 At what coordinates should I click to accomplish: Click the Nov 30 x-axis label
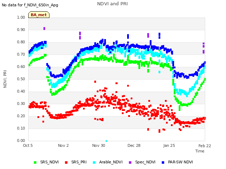pos(99,145)
